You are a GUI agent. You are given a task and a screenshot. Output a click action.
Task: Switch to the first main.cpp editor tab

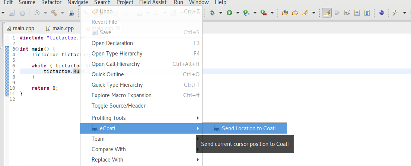click(20, 28)
